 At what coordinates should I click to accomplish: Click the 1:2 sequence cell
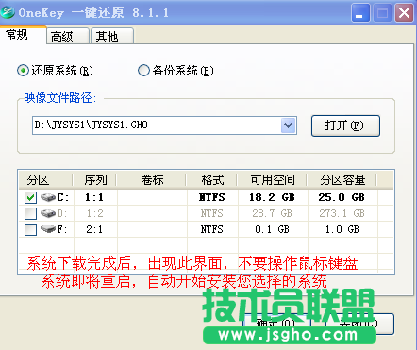coord(94,213)
